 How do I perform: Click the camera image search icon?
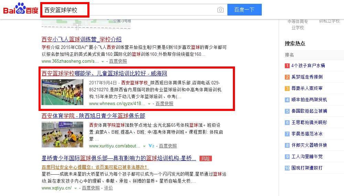[x=220, y=10]
